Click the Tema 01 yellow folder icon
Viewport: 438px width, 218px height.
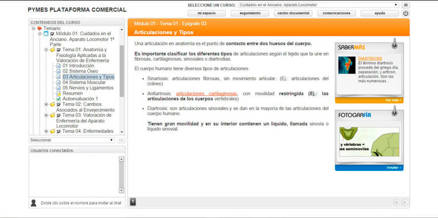[52, 50]
